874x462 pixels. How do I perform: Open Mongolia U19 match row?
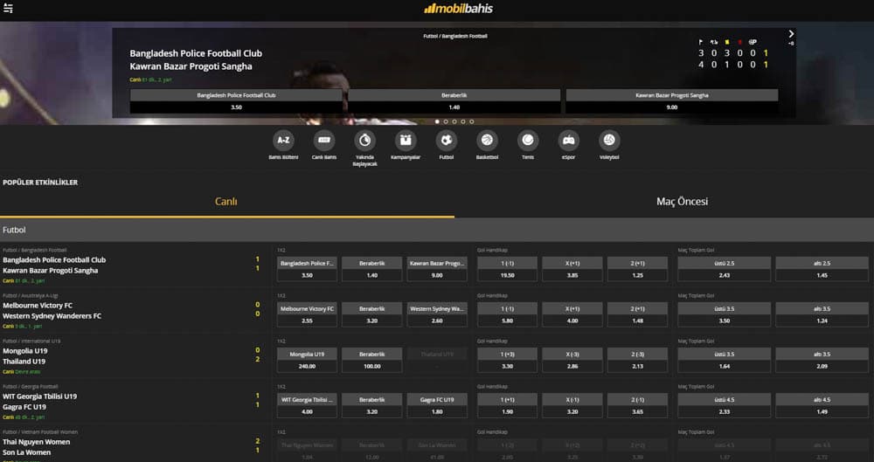point(134,356)
